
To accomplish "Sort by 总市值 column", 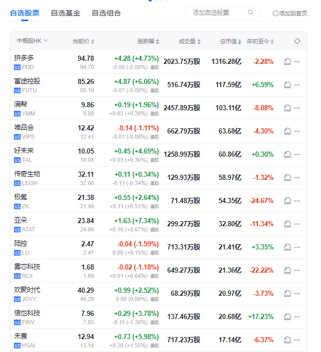I will click(x=230, y=41).
